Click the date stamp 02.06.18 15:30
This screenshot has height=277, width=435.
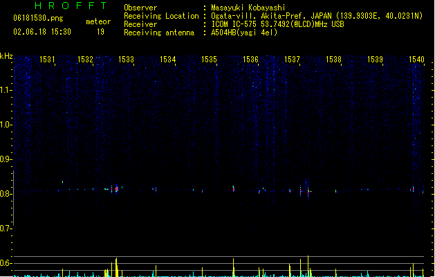[42, 32]
